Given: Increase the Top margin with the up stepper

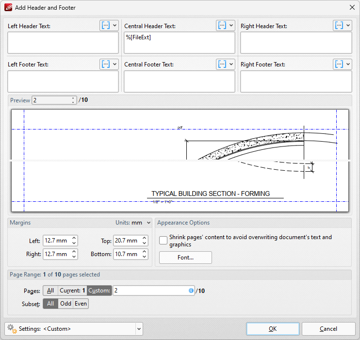Looking at the screenshot, I should 144,238.
